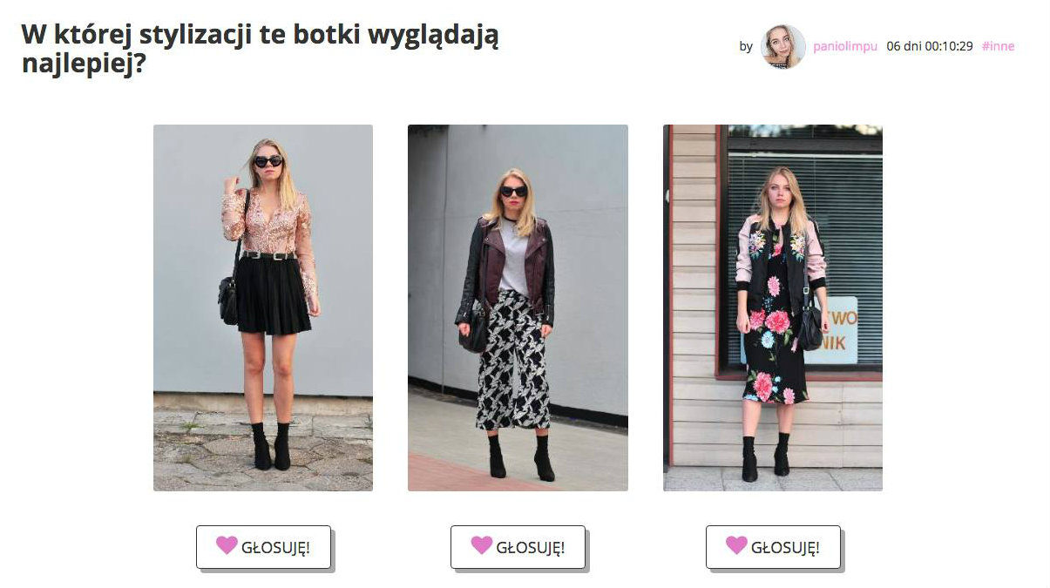Vote with GŁOSUJĘ! for the black skirt outfit
The width and height of the screenshot is (1050, 588).
263,547
